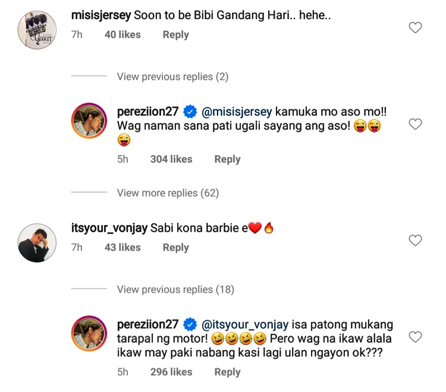Image resolution: width=446 pixels, height=392 pixels.
Task: View the 304 likes list
Action: click(x=171, y=159)
